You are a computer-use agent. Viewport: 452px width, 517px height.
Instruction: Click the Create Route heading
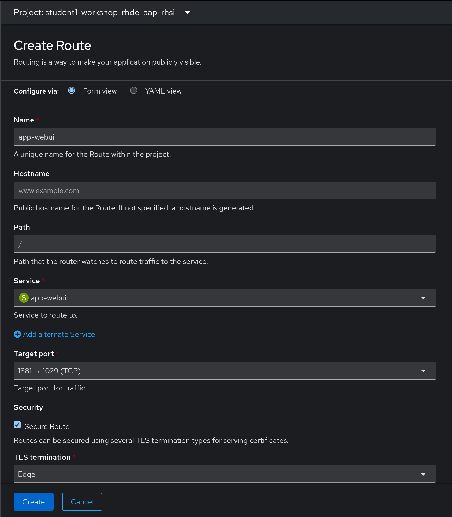click(x=53, y=45)
